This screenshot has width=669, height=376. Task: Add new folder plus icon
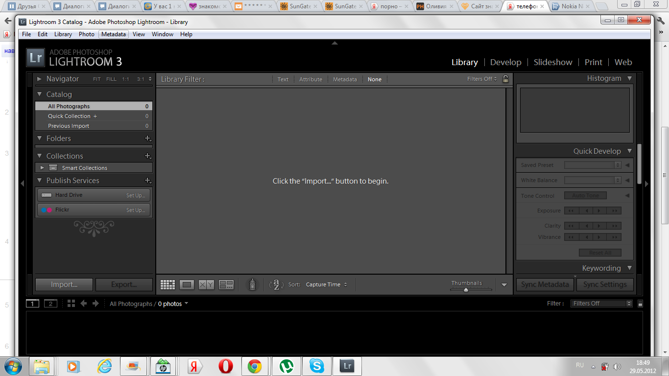click(148, 139)
